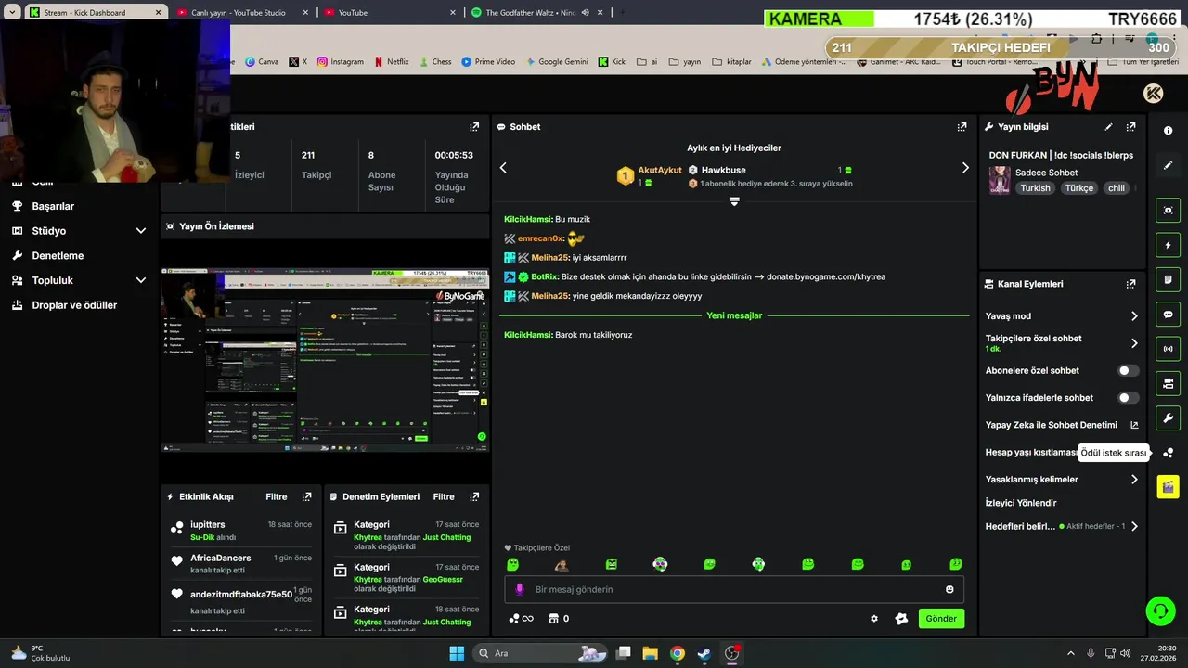Open the green headset support button
Viewport: 1188px width, 668px height.
(x=1160, y=610)
